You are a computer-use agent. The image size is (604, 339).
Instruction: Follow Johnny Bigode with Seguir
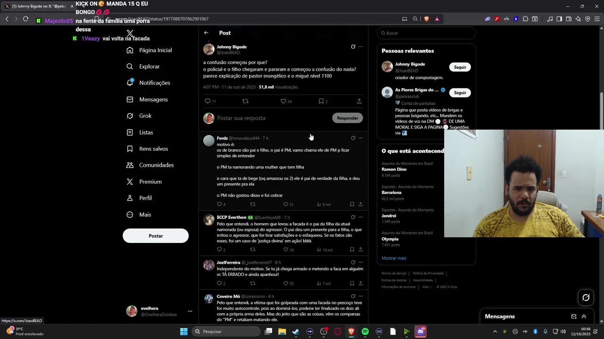[x=460, y=67]
